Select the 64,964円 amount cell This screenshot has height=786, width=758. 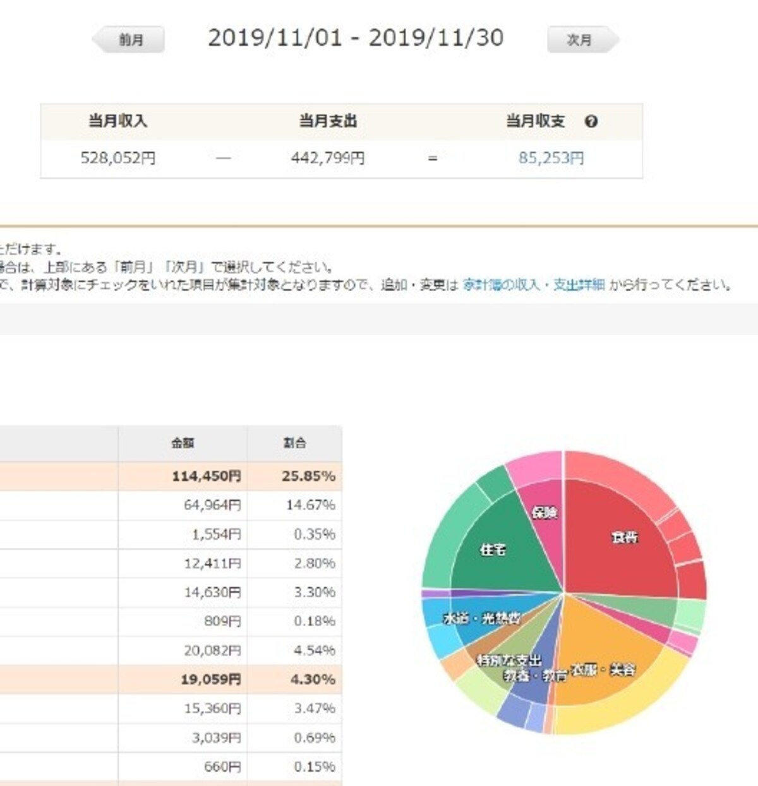click(x=183, y=505)
